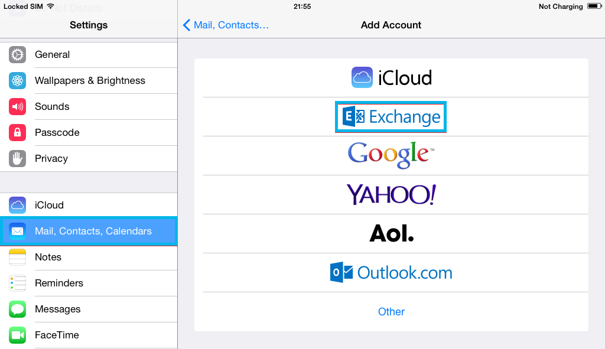Open FaceTime settings
Screen dimensions: 605x349
click(x=89, y=335)
